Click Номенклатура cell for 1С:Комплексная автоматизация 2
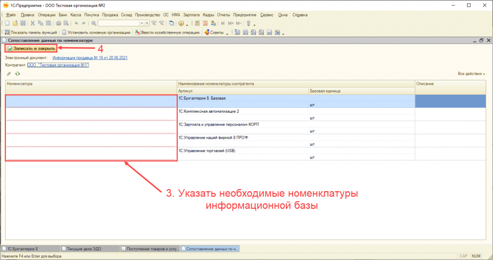The width and height of the screenshot is (493, 260). 91,115
